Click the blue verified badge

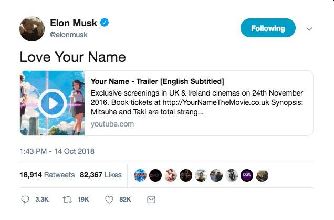(x=105, y=23)
